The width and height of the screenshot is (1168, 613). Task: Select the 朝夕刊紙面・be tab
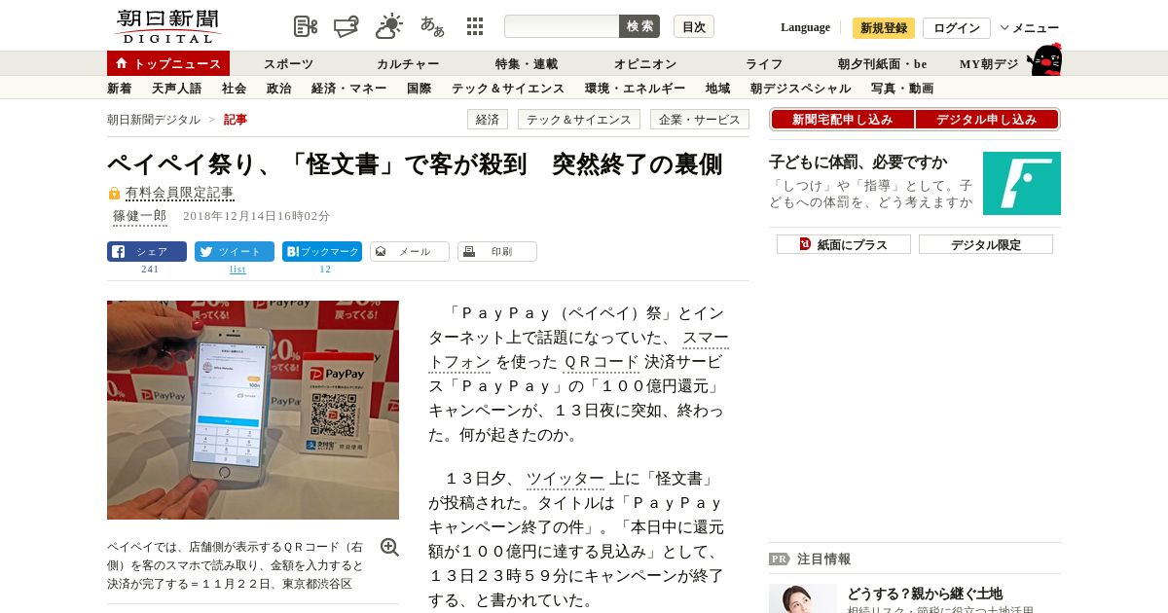(x=883, y=64)
